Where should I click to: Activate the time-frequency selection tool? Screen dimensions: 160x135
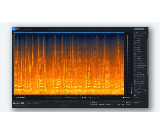[x=82, y=98]
